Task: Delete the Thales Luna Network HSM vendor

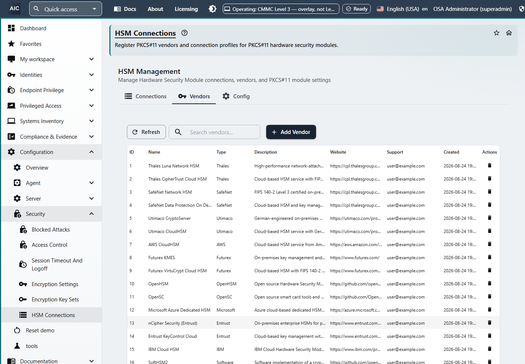Action: [x=490, y=166]
